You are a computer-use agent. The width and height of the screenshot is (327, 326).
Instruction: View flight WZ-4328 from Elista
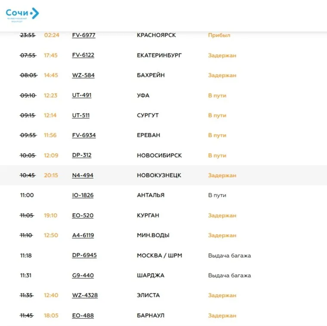click(85, 295)
